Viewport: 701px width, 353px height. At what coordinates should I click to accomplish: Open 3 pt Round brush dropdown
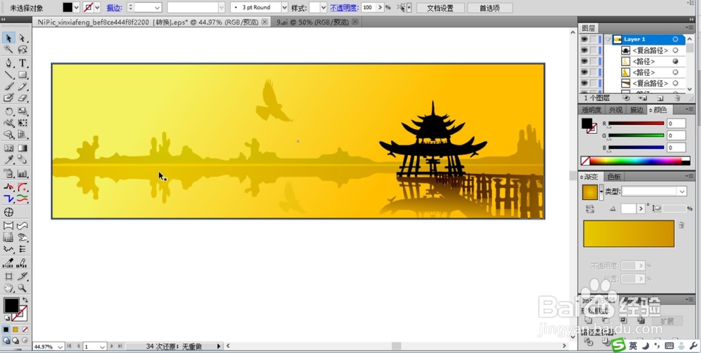coord(285,8)
